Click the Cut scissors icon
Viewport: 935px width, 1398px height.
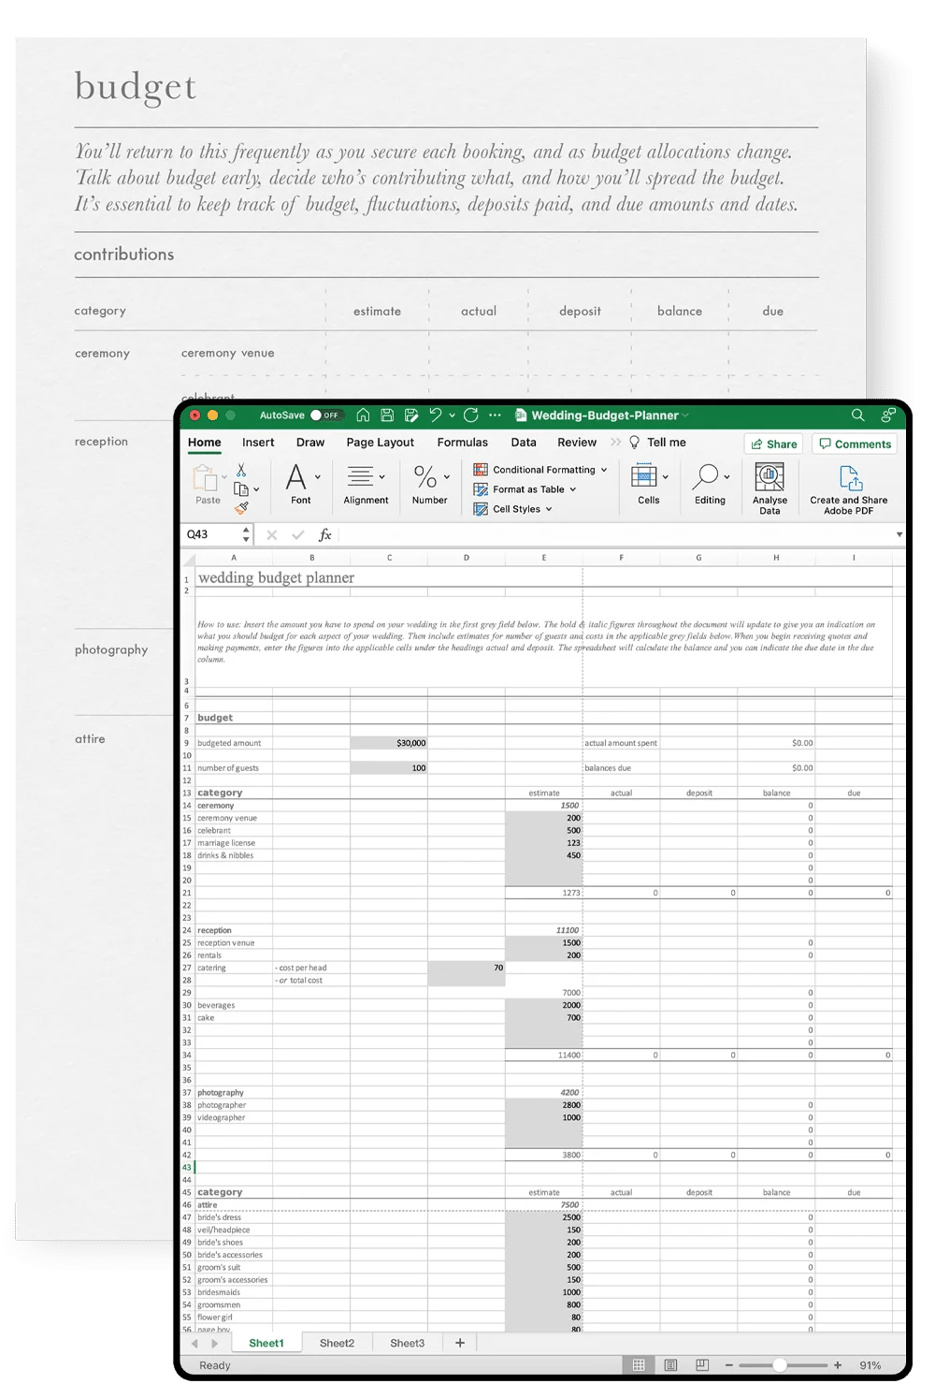241,471
